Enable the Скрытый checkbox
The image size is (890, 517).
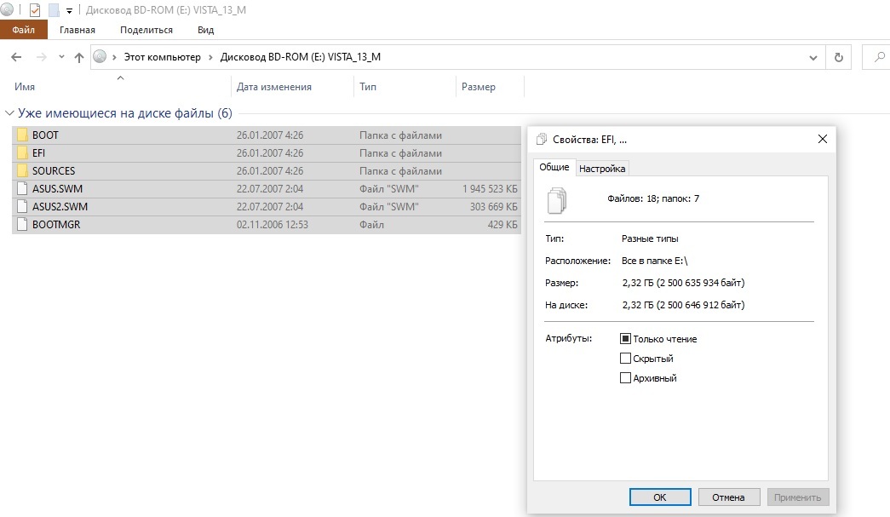626,359
